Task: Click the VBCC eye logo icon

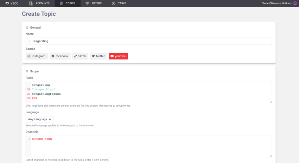Action: coord(7,3)
